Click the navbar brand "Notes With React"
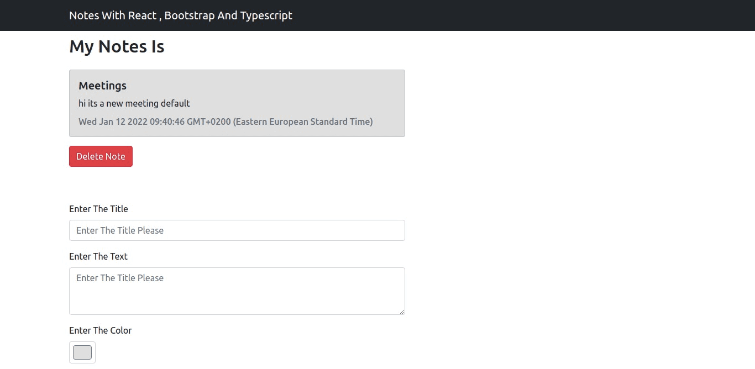This screenshot has height=369, width=755. [113, 15]
